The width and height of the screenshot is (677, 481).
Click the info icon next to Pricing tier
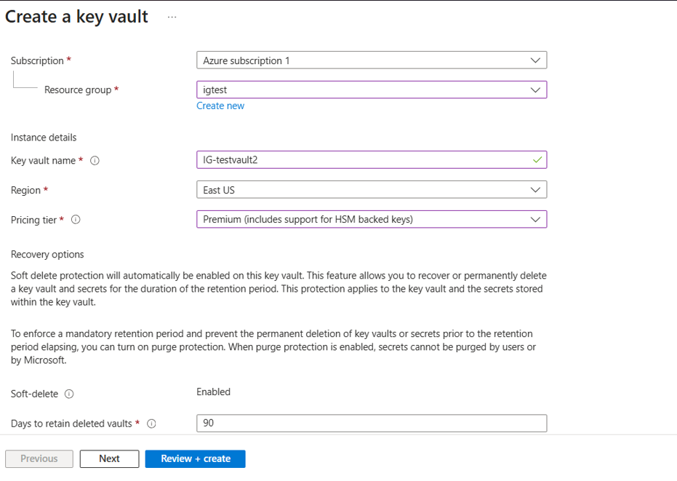click(x=76, y=220)
